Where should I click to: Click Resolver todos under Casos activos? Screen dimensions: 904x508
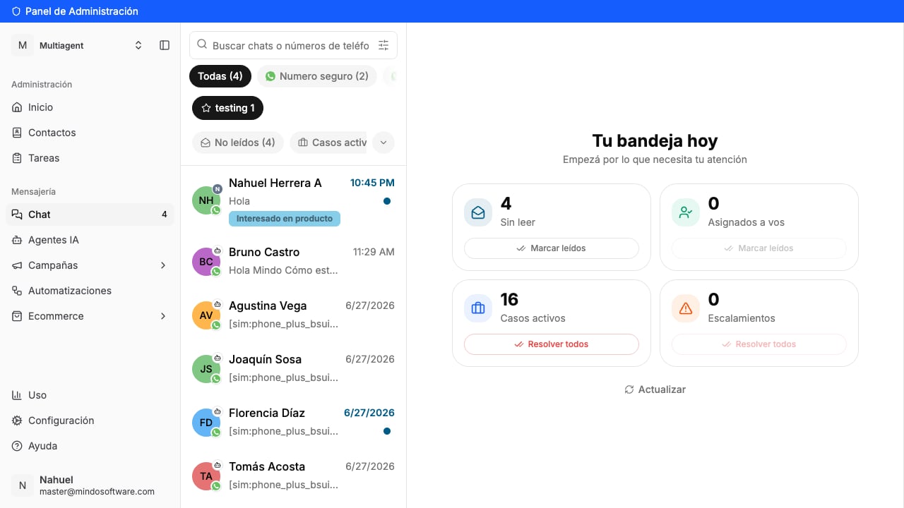click(552, 344)
